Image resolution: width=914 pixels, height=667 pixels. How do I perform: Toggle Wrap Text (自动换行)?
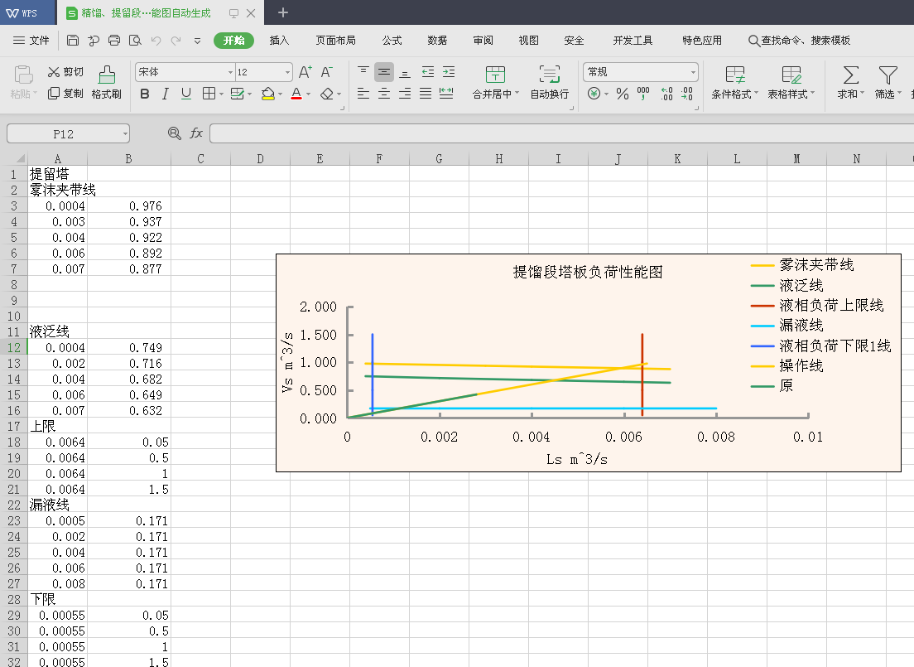point(549,82)
